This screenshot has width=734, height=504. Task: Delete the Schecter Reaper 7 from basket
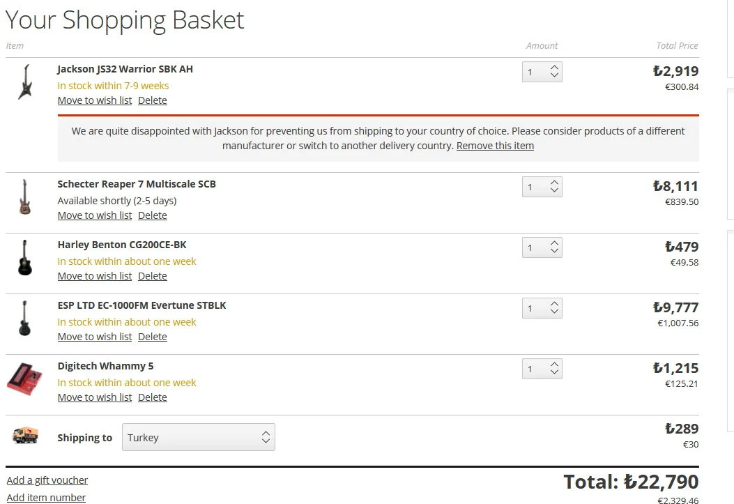coord(152,215)
